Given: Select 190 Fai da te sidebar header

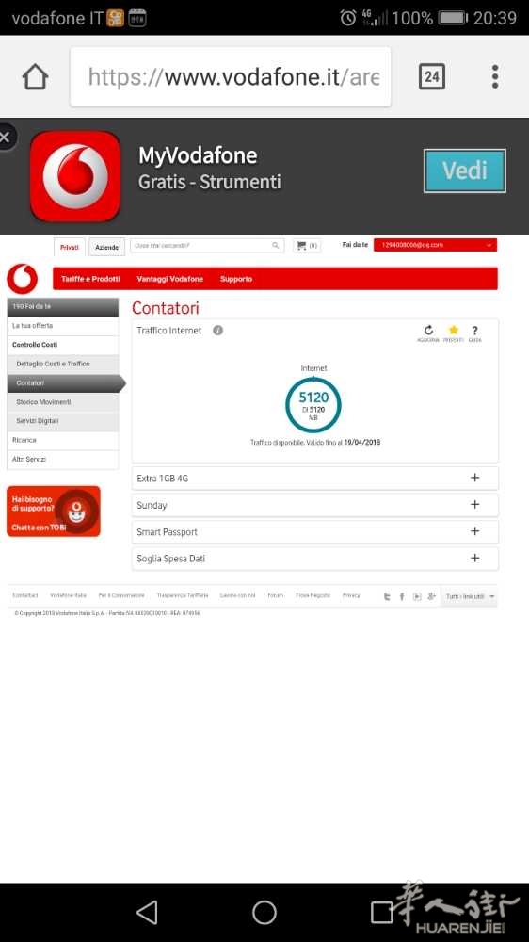Looking at the screenshot, I should coord(62,306).
